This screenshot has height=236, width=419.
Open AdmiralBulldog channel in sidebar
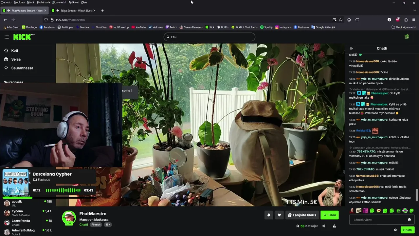pos(28,232)
